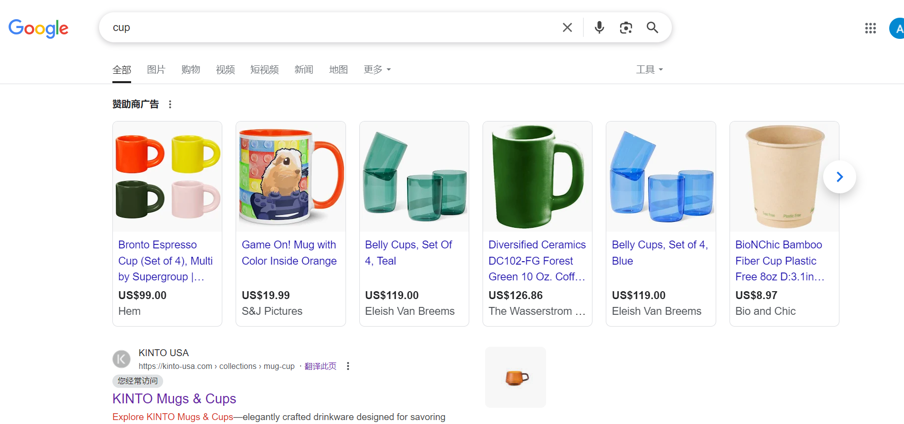The width and height of the screenshot is (904, 424).
Task: Open the KINTO result three-dot options
Action: [348, 366]
